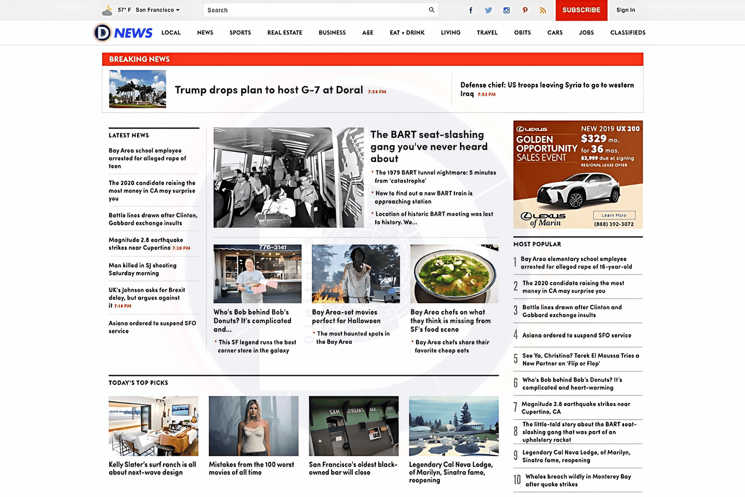Open the Pinterest social icon
Image resolution: width=745 pixels, height=497 pixels.
[x=525, y=10]
